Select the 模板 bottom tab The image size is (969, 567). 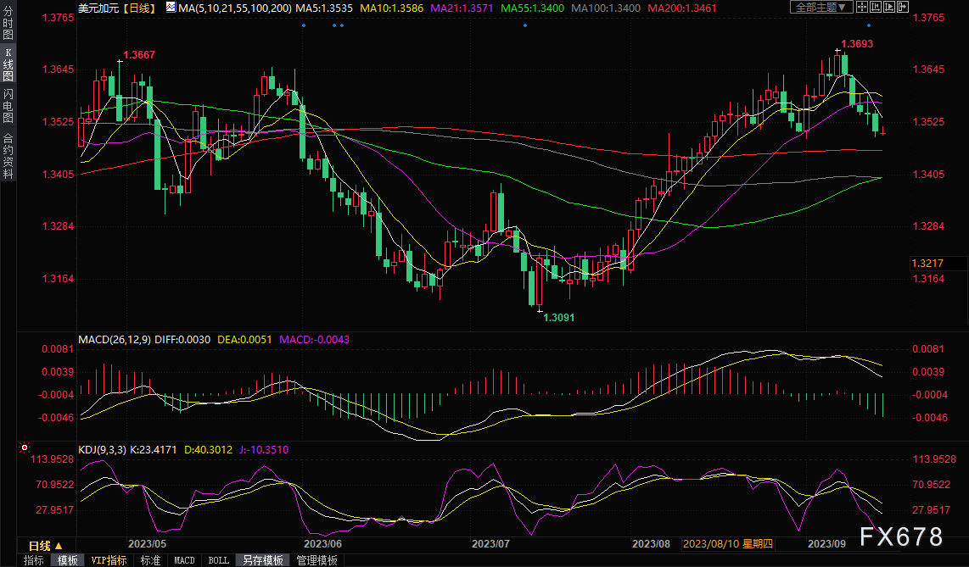tap(68, 560)
